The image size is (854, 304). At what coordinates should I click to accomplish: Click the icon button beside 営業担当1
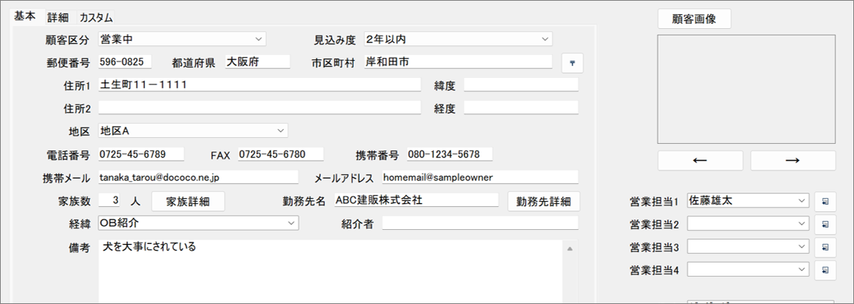click(825, 201)
